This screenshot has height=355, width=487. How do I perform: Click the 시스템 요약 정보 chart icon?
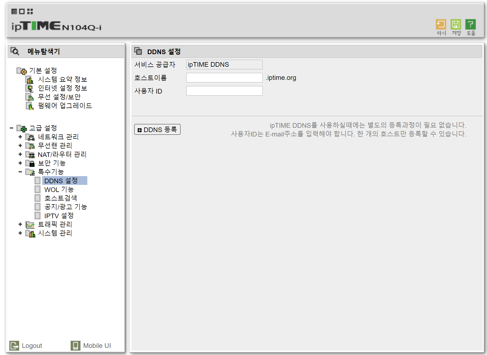click(30, 80)
